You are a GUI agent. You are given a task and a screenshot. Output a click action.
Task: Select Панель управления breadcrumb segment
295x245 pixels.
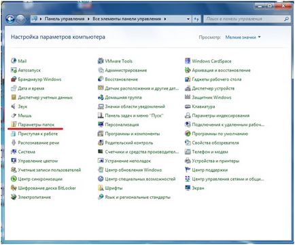pyautogui.click(x=65, y=19)
